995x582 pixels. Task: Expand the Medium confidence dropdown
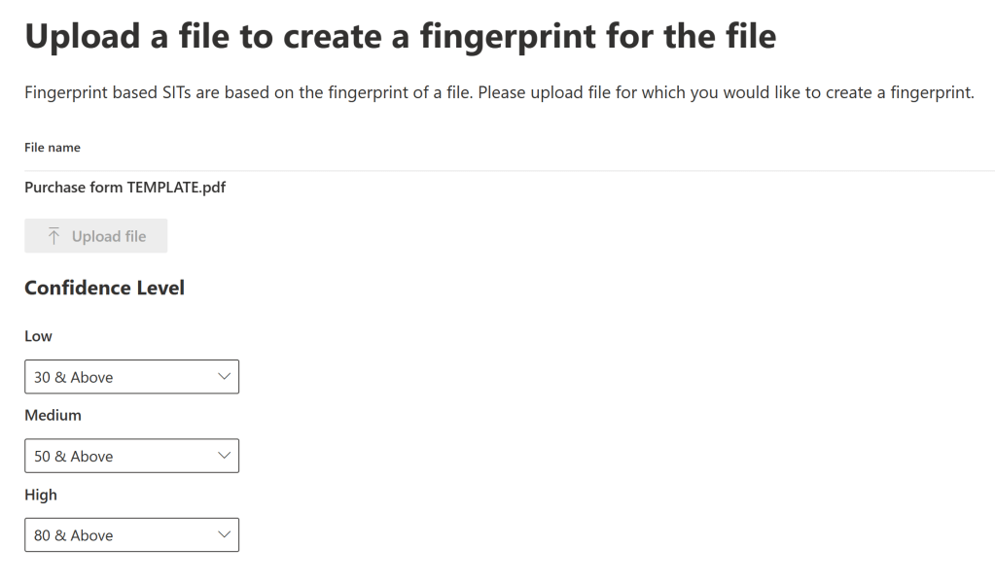[x=131, y=456]
